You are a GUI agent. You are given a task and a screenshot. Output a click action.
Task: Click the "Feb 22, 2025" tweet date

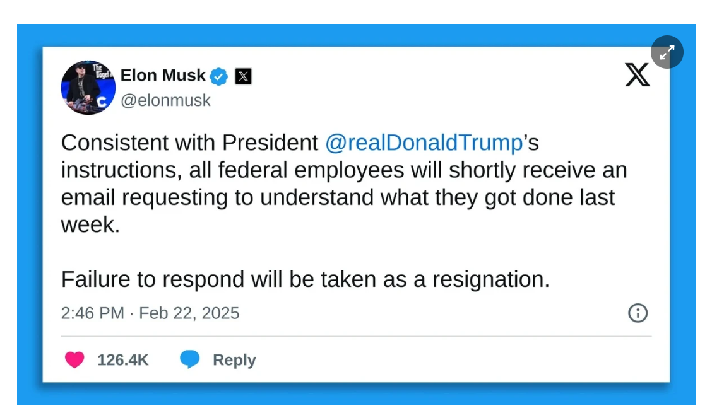coord(189,313)
